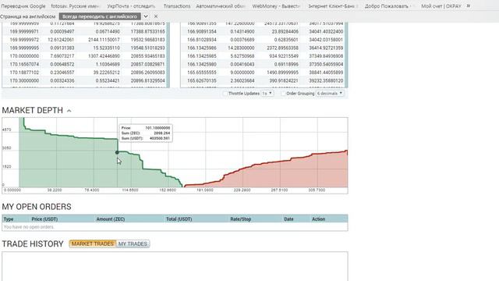Select buy order row with price 166.13425985
Image resolution: width=499 pixels, height=281 pixels.
click(x=264, y=56)
